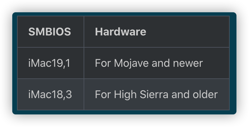Select the word newer in first row

188,63
